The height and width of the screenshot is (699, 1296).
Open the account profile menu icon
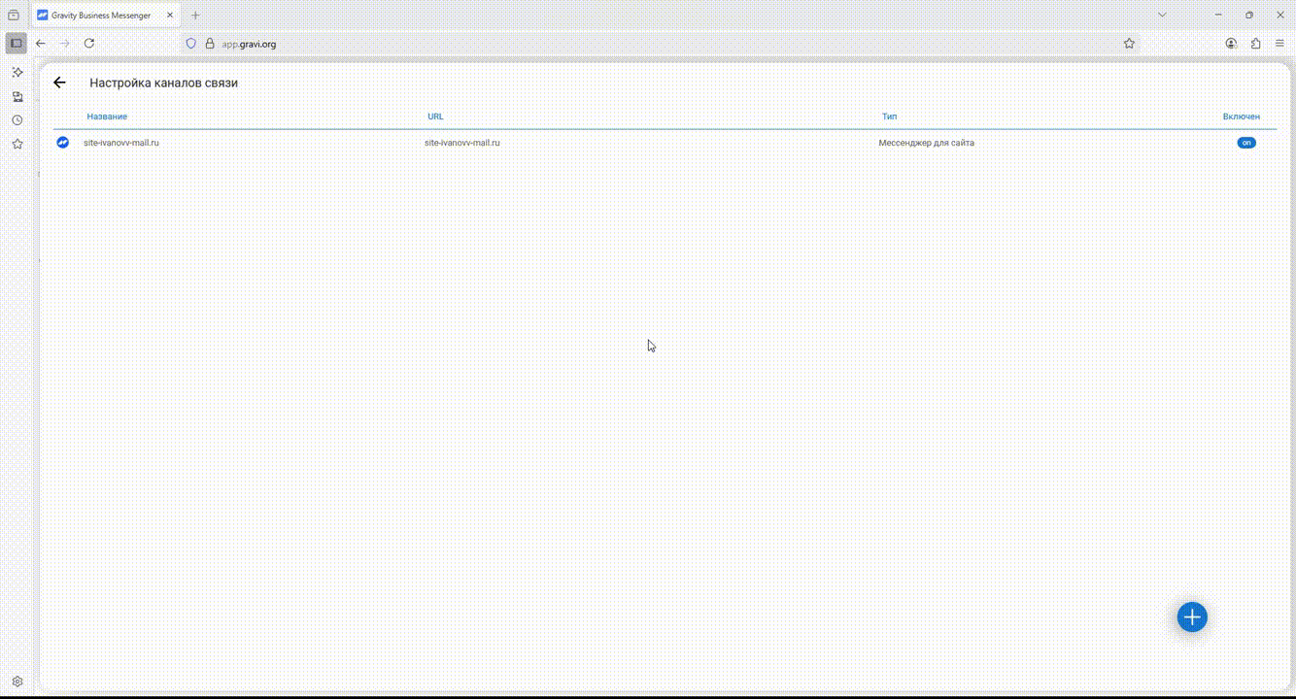(1231, 44)
